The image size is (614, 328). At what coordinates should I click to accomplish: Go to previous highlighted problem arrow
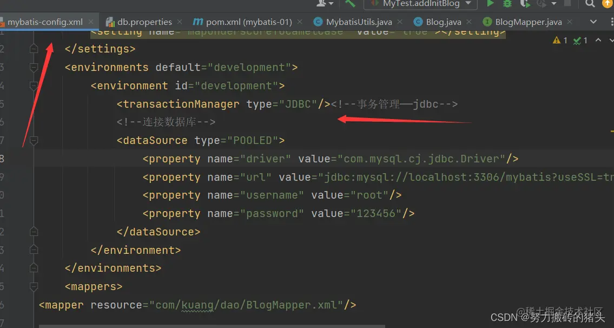coord(598,40)
